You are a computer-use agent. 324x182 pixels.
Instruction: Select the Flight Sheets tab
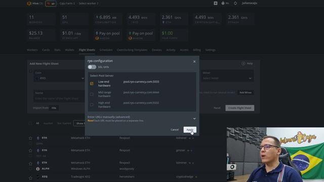[87, 50]
